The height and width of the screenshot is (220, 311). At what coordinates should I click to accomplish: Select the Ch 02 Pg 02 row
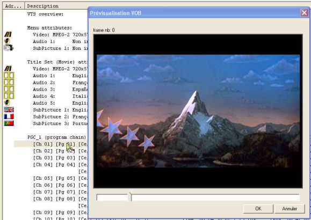tap(60, 151)
